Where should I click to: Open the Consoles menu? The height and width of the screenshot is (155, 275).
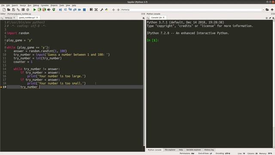pos(45,6)
